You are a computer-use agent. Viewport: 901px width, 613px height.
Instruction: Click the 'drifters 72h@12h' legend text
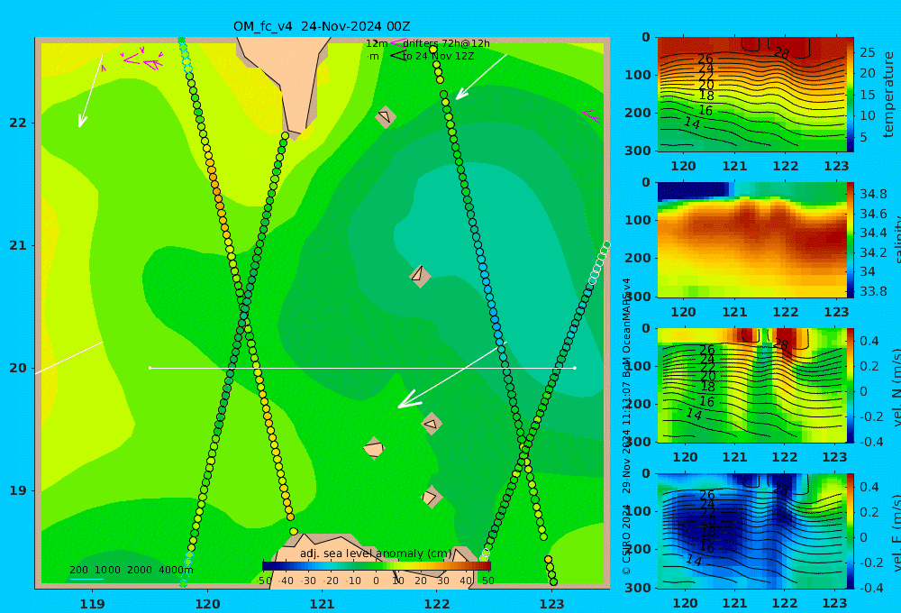pos(447,43)
